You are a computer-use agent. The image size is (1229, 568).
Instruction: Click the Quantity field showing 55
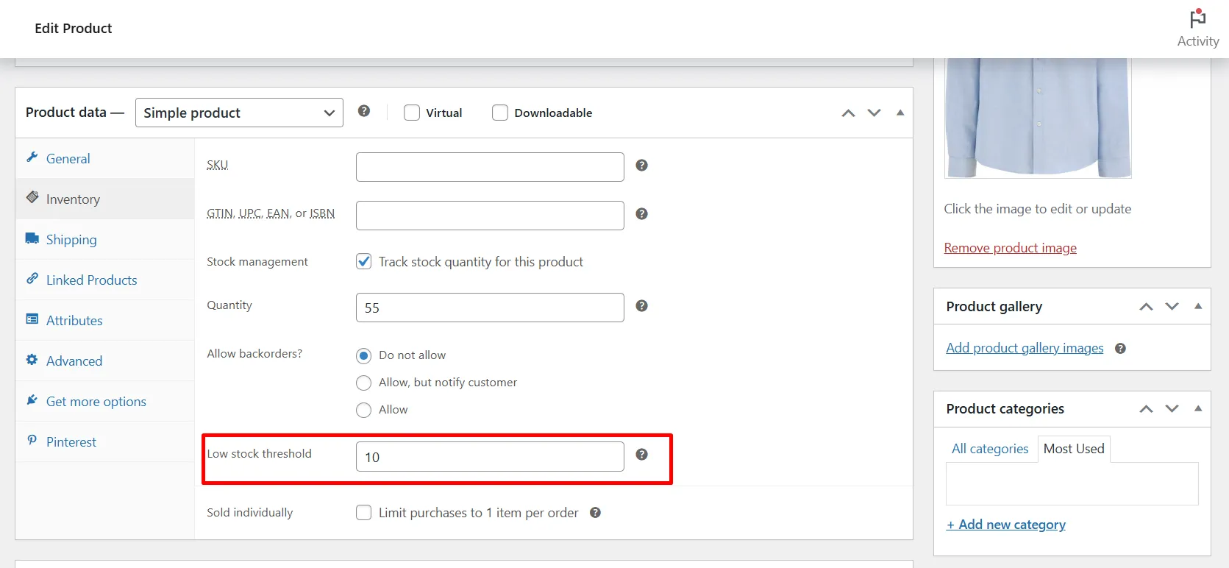coord(490,308)
